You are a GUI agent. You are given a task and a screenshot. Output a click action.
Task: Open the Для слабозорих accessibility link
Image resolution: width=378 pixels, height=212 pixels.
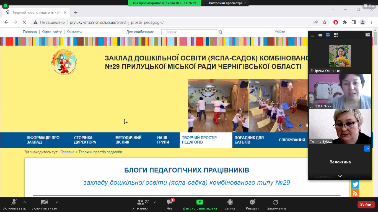pos(140,32)
